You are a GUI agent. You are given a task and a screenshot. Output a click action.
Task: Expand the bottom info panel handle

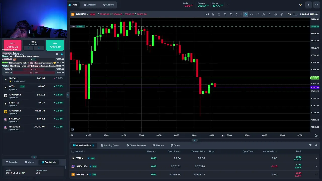click(x=34, y=157)
